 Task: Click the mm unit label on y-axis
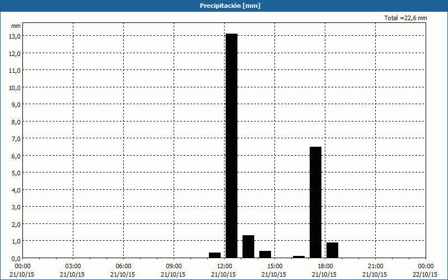pyautogui.click(x=16, y=26)
